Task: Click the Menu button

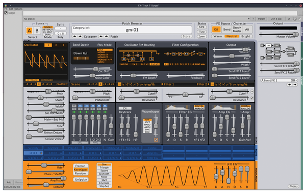Action: pos(293,186)
